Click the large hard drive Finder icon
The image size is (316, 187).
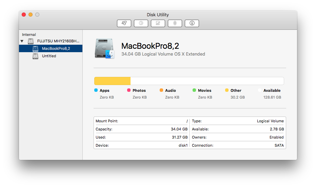click(x=104, y=48)
